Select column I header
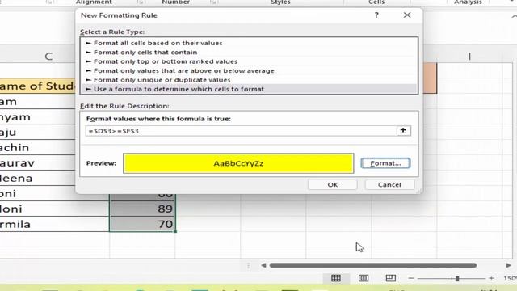Screen dimensions: 517x291 pyautogui.click(x=469, y=57)
